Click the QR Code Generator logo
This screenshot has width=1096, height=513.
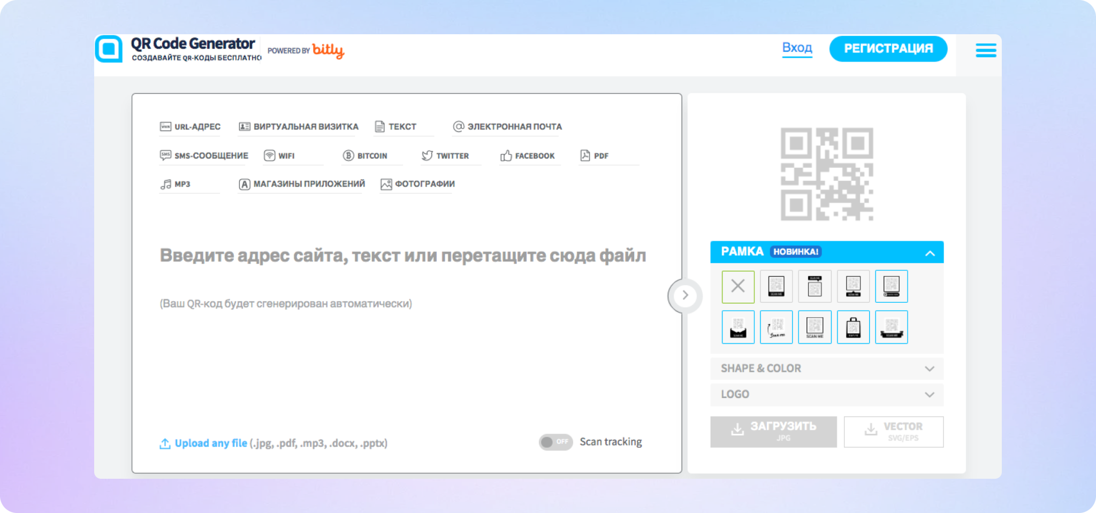coord(109,49)
